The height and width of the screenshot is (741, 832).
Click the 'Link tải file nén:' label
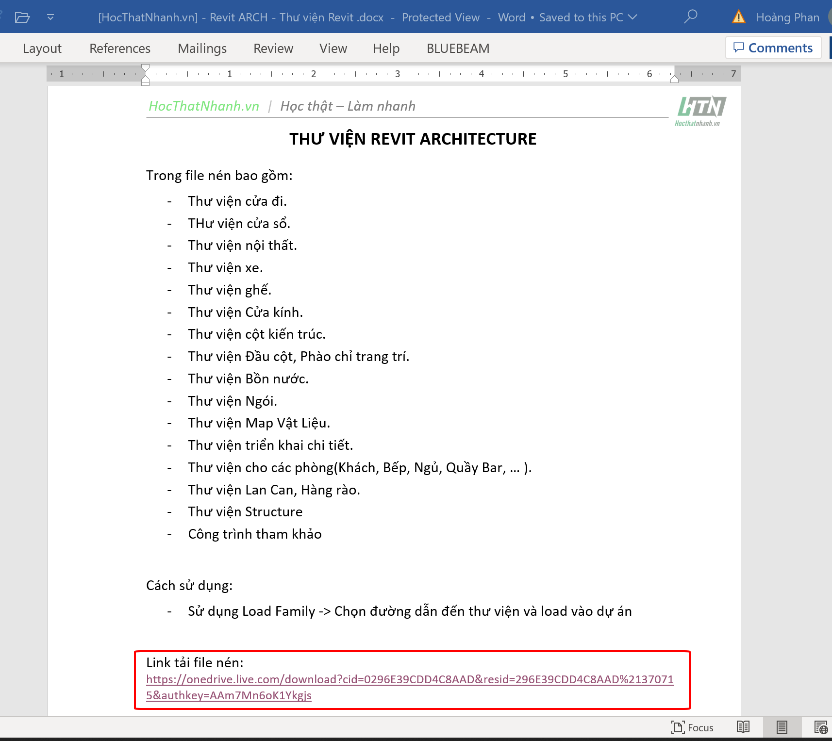click(195, 662)
